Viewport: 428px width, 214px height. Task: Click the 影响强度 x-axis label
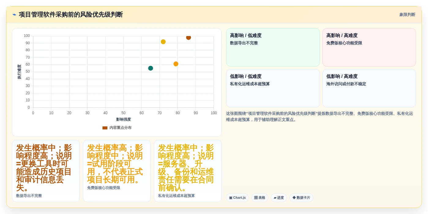(x=124, y=120)
